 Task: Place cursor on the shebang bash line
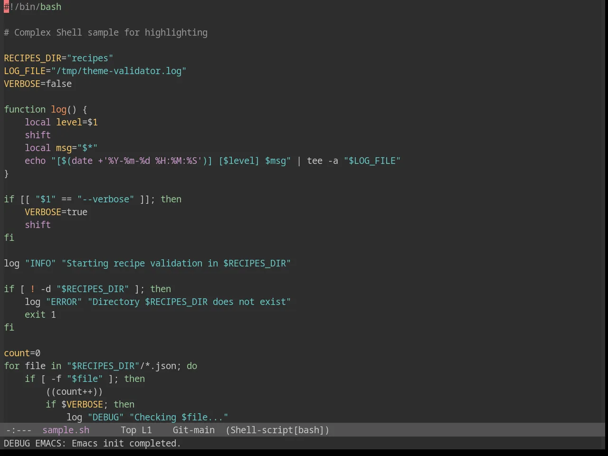pos(33,7)
